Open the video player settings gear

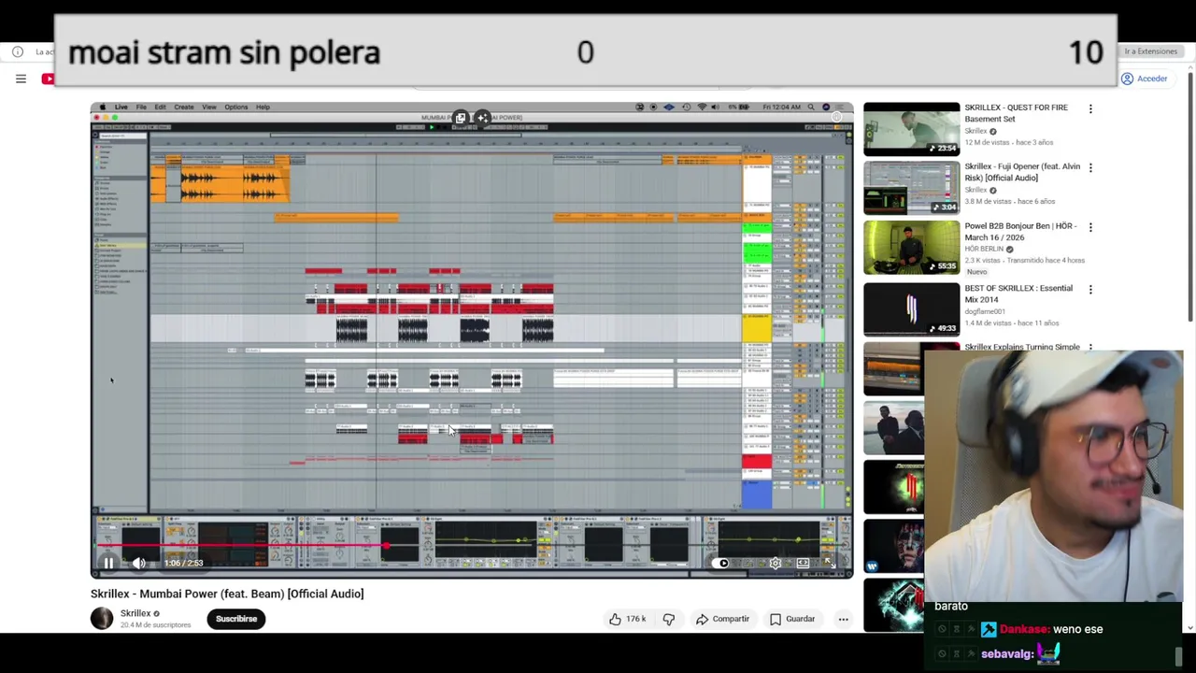tap(775, 563)
